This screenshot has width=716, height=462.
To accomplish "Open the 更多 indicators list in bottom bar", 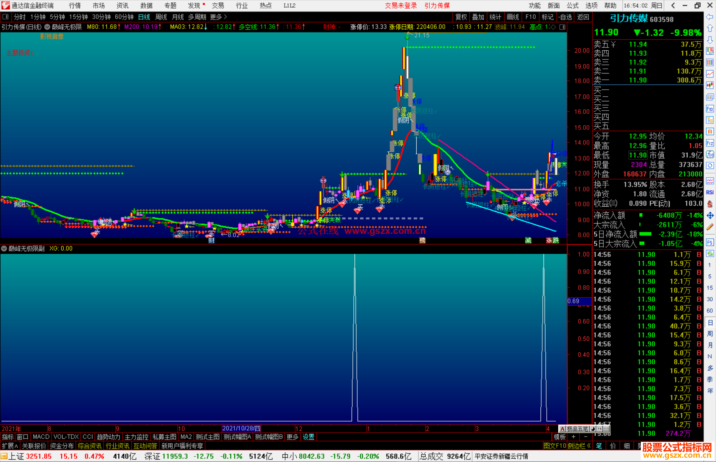I will point(292,437).
